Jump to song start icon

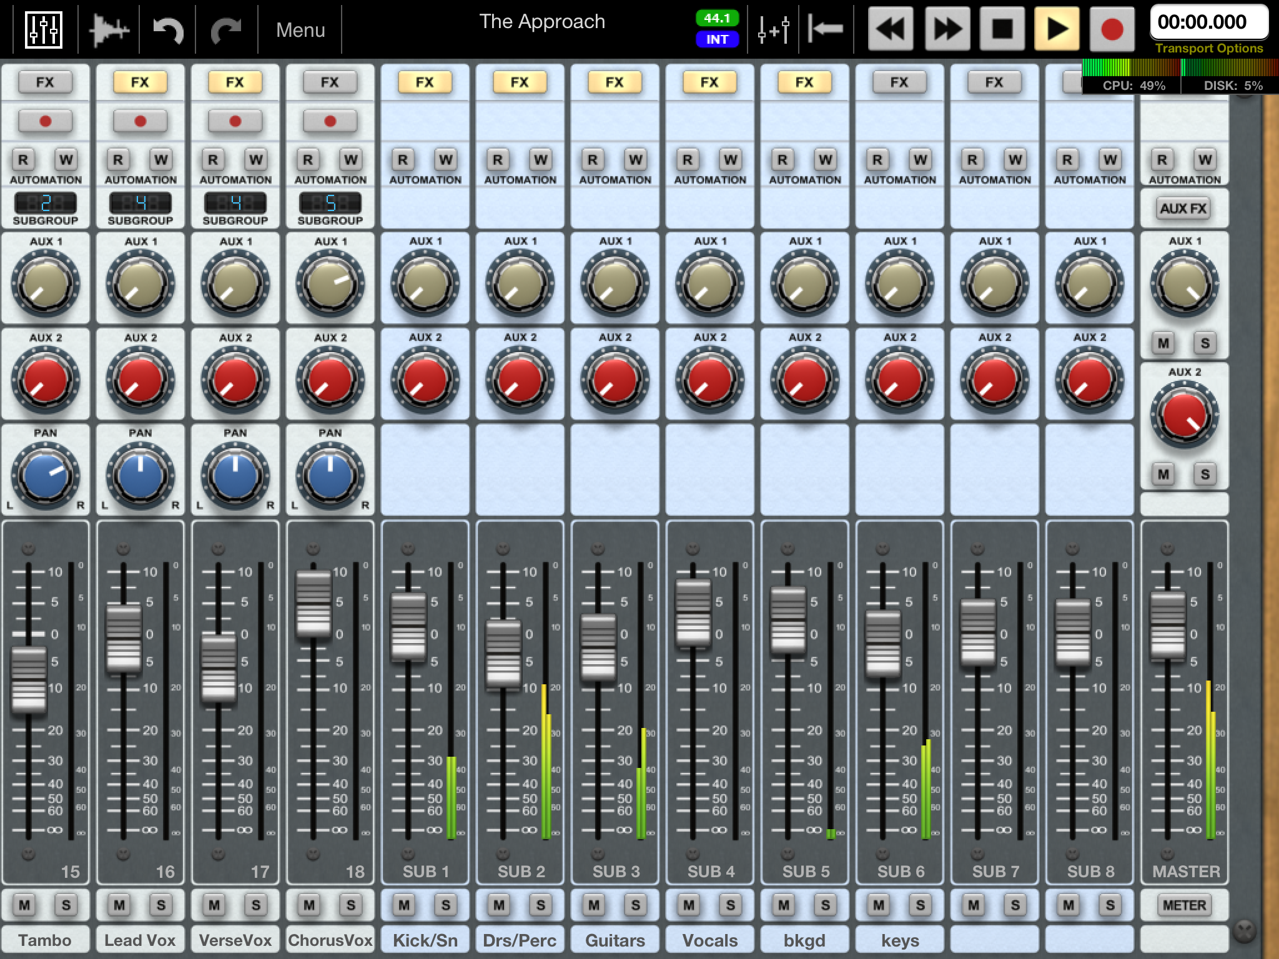[825, 29]
